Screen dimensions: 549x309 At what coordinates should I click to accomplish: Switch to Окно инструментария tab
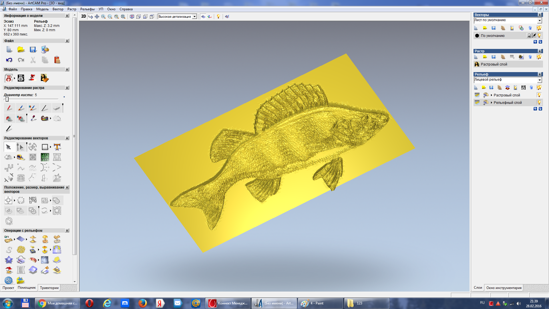pyautogui.click(x=504, y=288)
